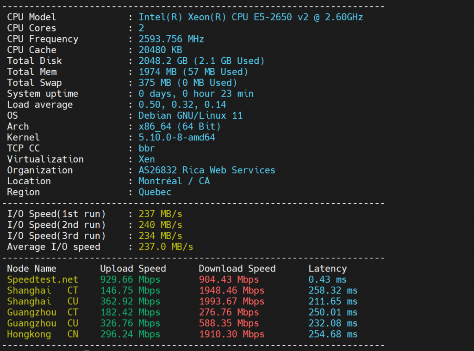
Task: Click the Total Mem value 1974 MB
Action: [x=193, y=72]
